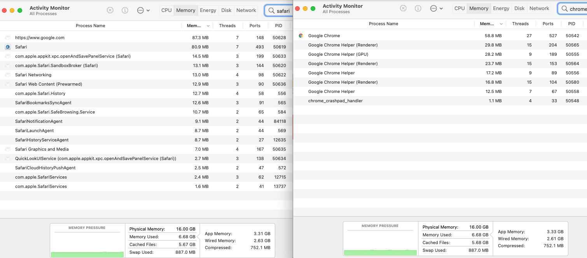Select Google Chrome Helper with PID 50556

pyautogui.click(x=440, y=73)
